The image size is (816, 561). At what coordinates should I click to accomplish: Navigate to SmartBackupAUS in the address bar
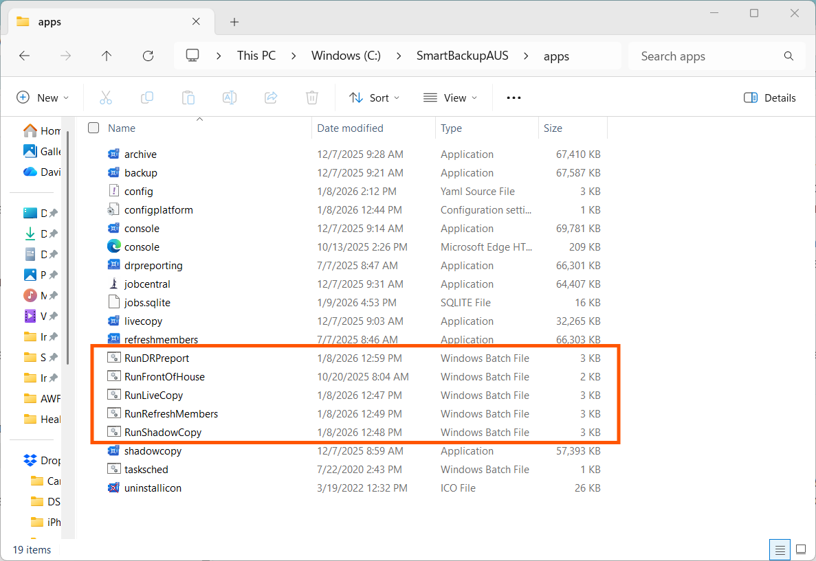click(462, 56)
